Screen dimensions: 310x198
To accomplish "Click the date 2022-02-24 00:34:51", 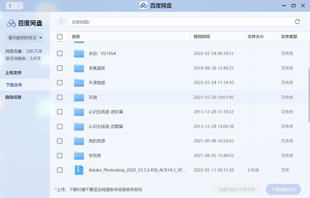I will tap(214, 54).
